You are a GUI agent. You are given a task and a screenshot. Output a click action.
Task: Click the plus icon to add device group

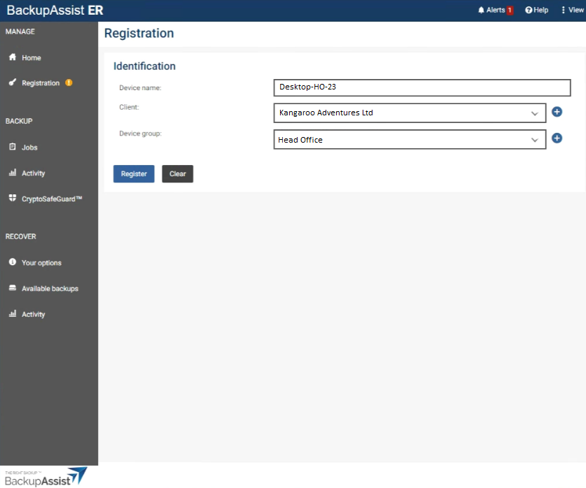[557, 138]
